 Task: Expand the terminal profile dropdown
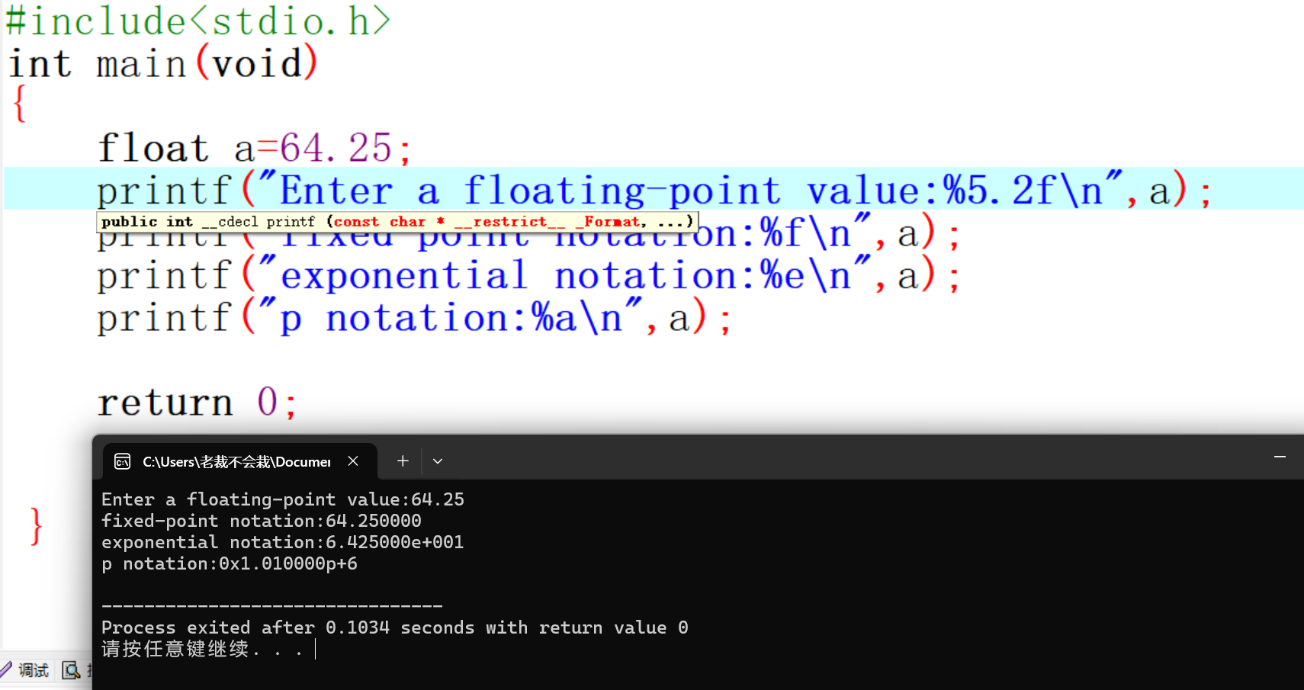click(438, 461)
